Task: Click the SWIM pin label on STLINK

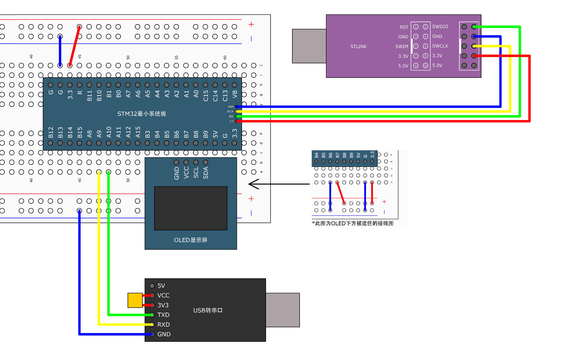Action: click(402, 46)
